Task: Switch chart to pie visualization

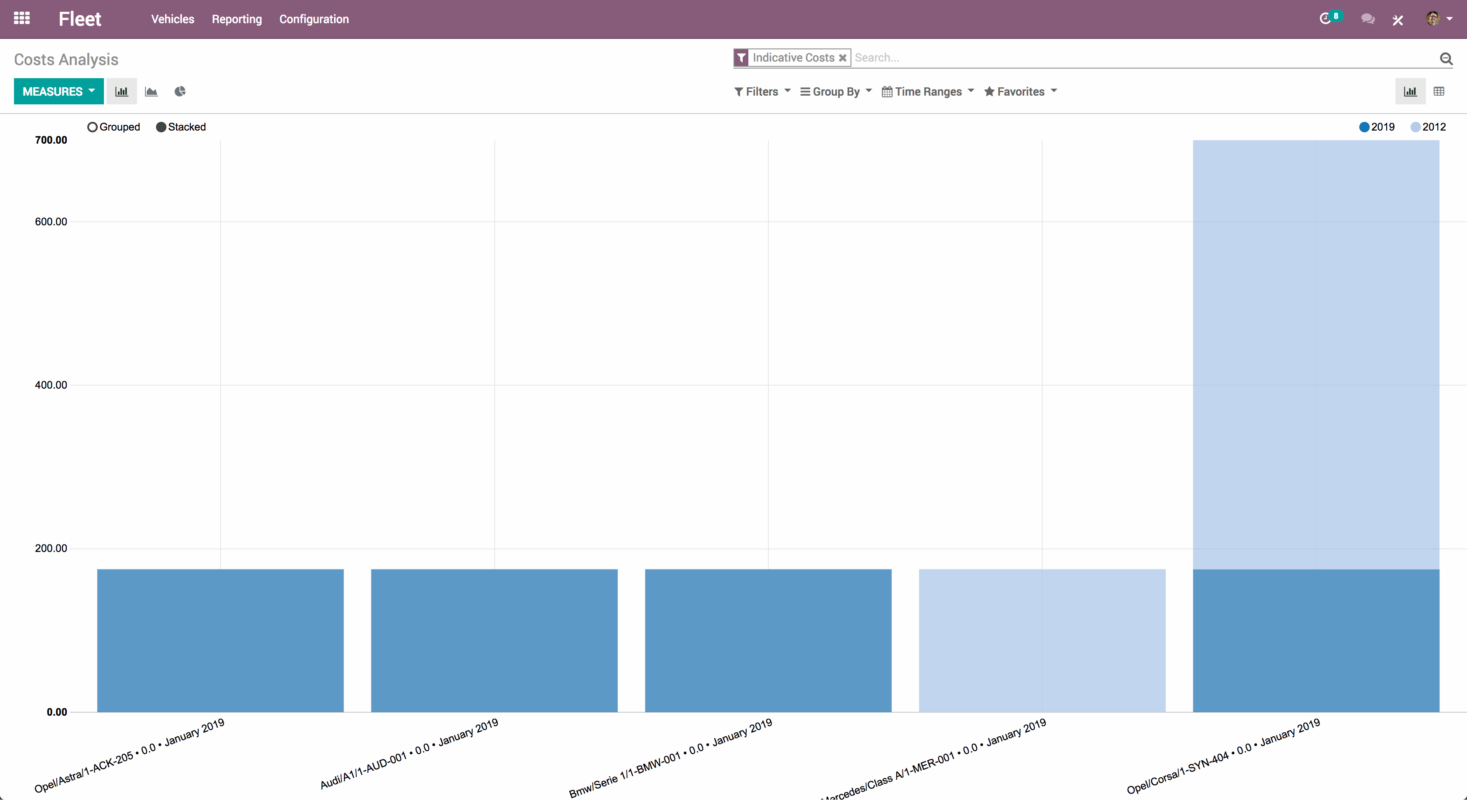Action: [x=180, y=91]
